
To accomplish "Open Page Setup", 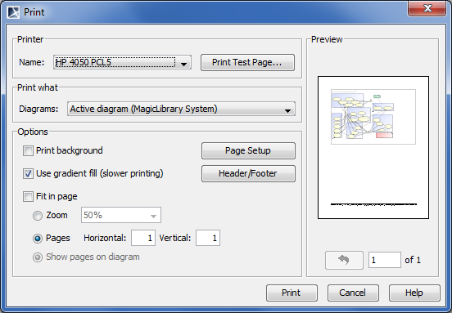I will coord(248,150).
